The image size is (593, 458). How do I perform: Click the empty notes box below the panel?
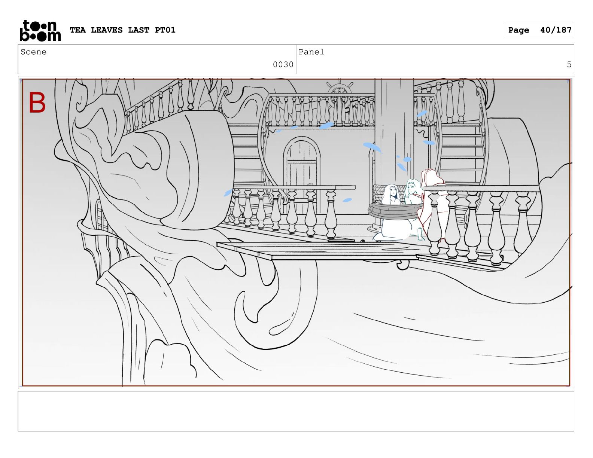coord(296,411)
